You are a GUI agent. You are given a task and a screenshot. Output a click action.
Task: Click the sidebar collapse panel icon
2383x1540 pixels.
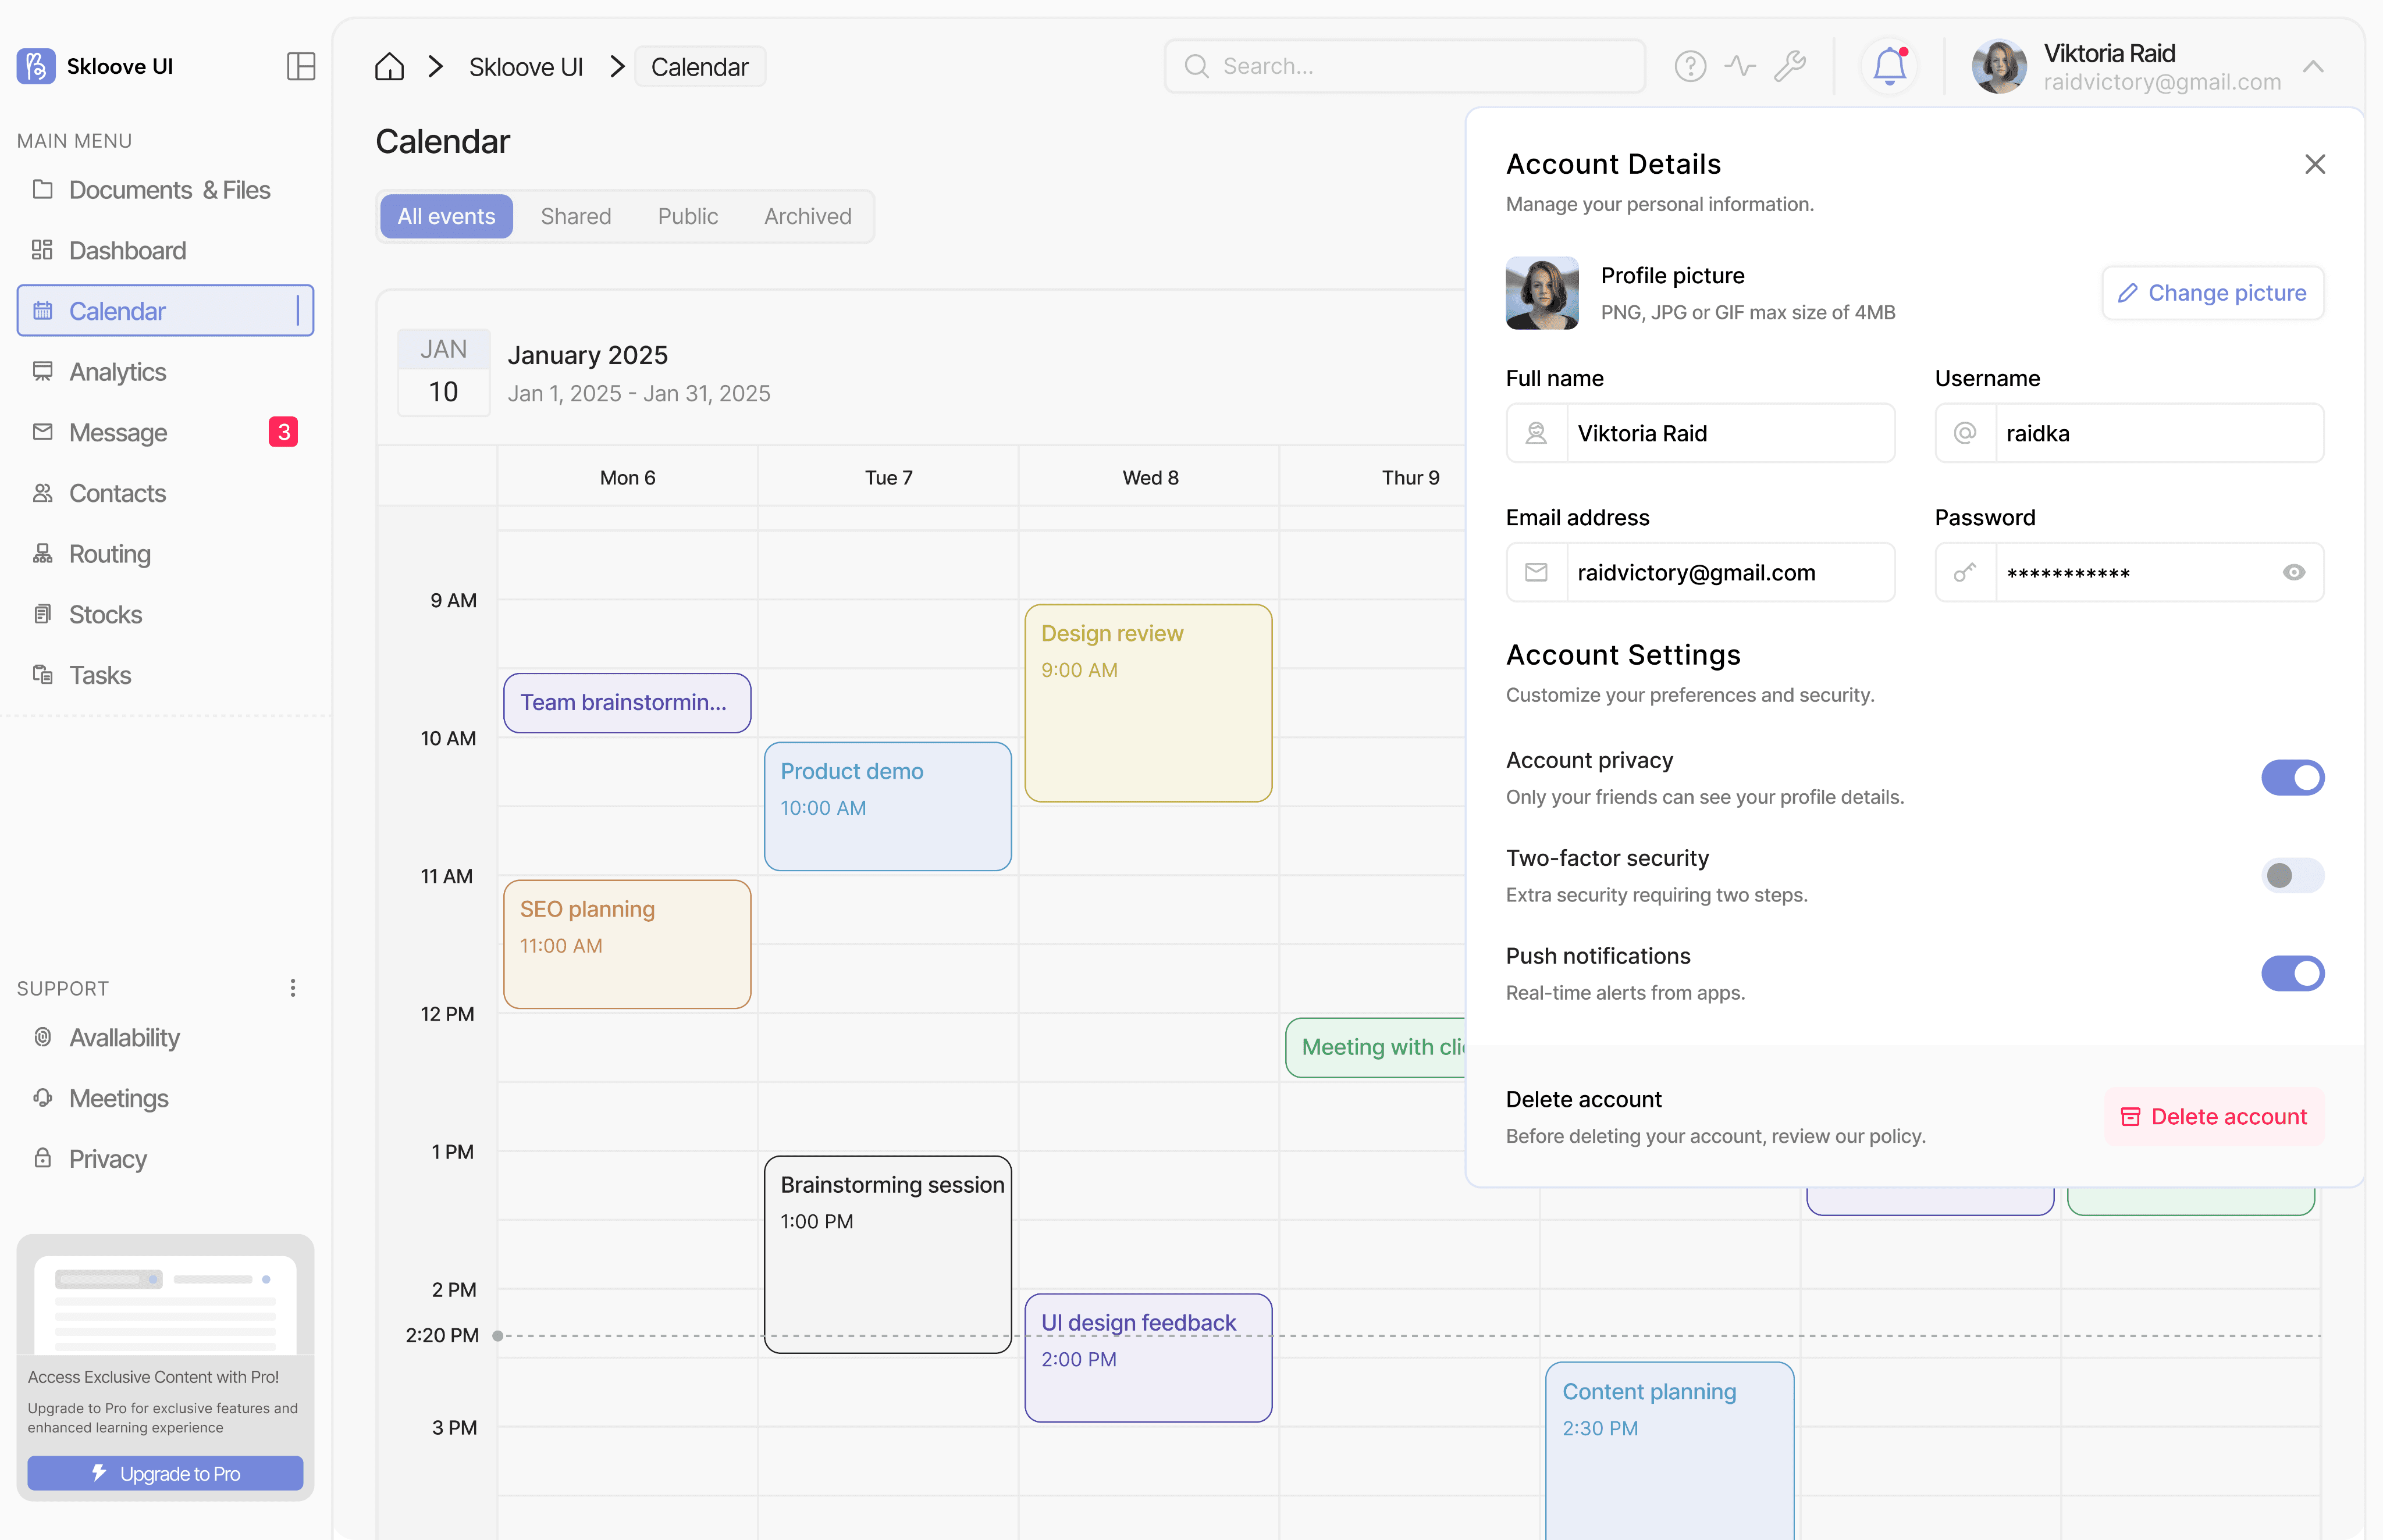click(x=300, y=66)
